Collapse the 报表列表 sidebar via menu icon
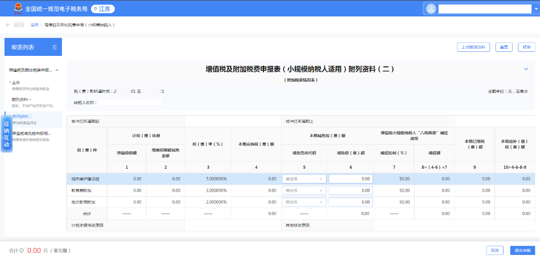The width and height of the screenshot is (540, 259). pyautogui.click(x=54, y=47)
